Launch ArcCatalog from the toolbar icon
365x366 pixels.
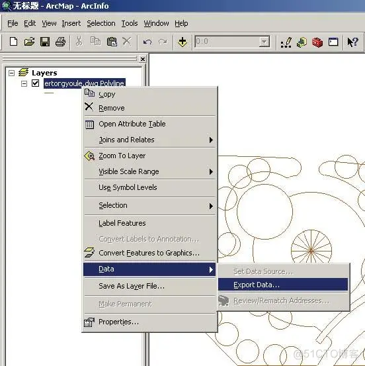click(302, 42)
